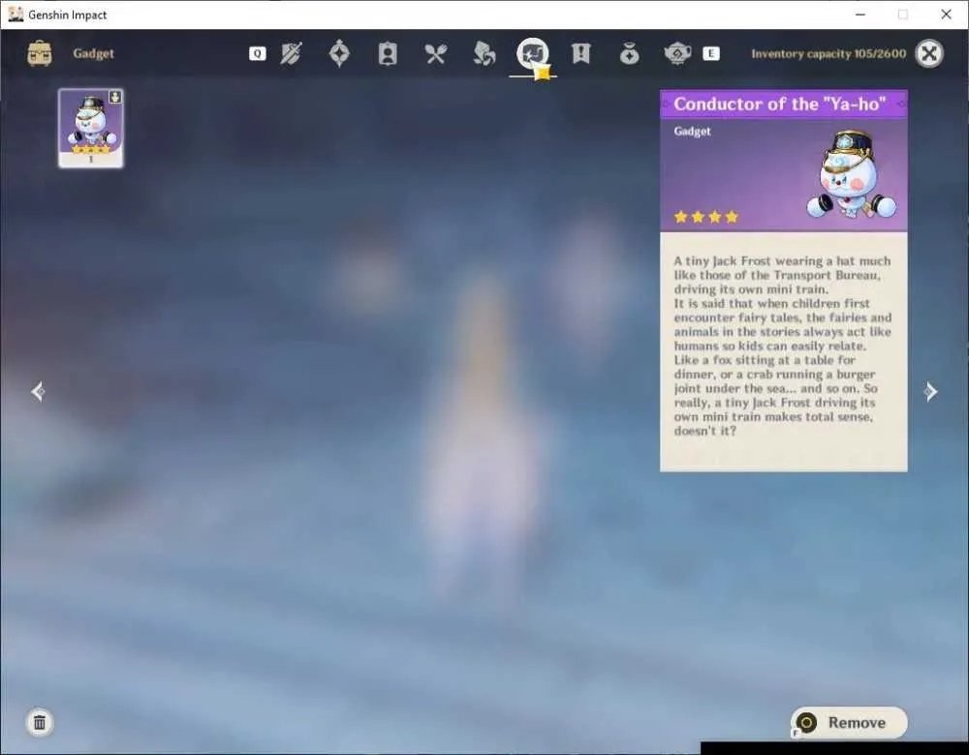Open the Materials inventory tab
The width and height of the screenshot is (969, 755).
[484, 53]
